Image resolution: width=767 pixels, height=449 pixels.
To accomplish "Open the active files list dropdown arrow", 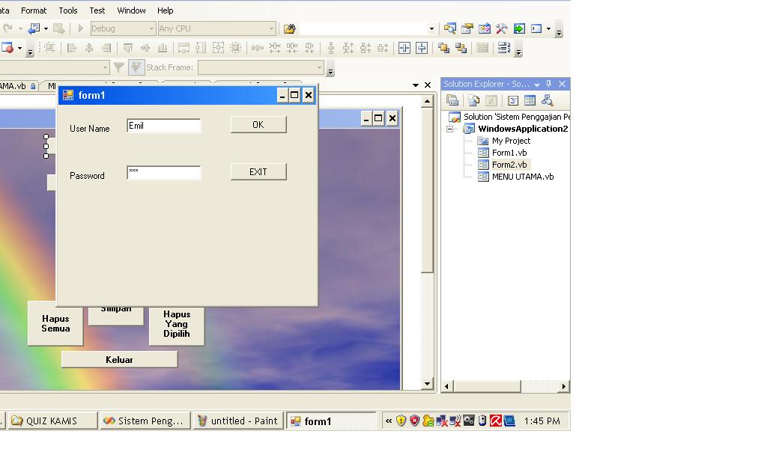I will pyautogui.click(x=415, y=85).
